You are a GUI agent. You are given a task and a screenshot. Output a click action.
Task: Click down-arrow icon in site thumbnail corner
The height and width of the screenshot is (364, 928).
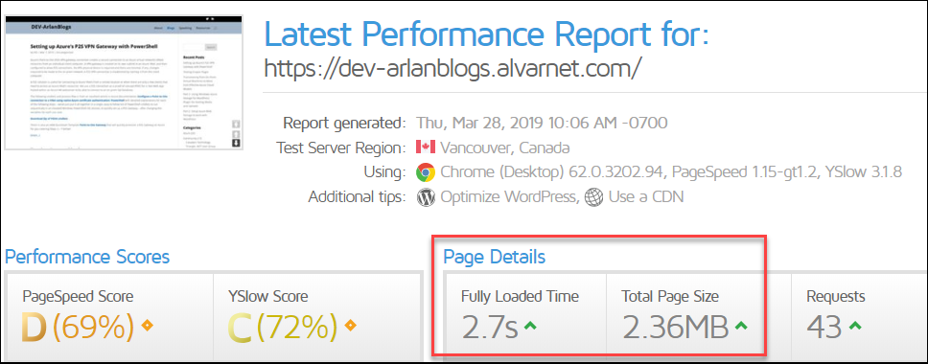(236, 143)
